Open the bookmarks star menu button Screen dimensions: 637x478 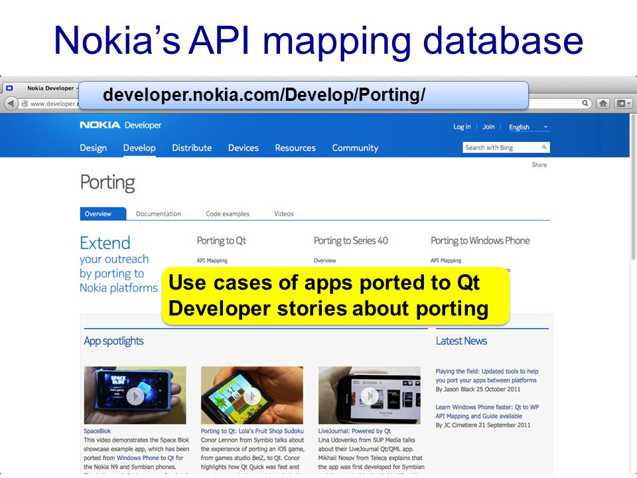(x=623, y=104)
